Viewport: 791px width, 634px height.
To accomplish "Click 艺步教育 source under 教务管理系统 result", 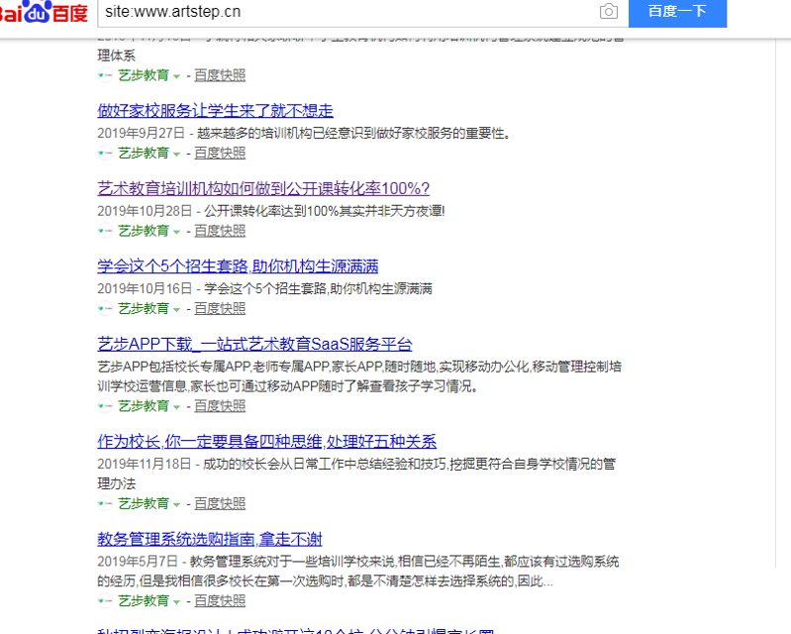I will click(x=144, y=601).
